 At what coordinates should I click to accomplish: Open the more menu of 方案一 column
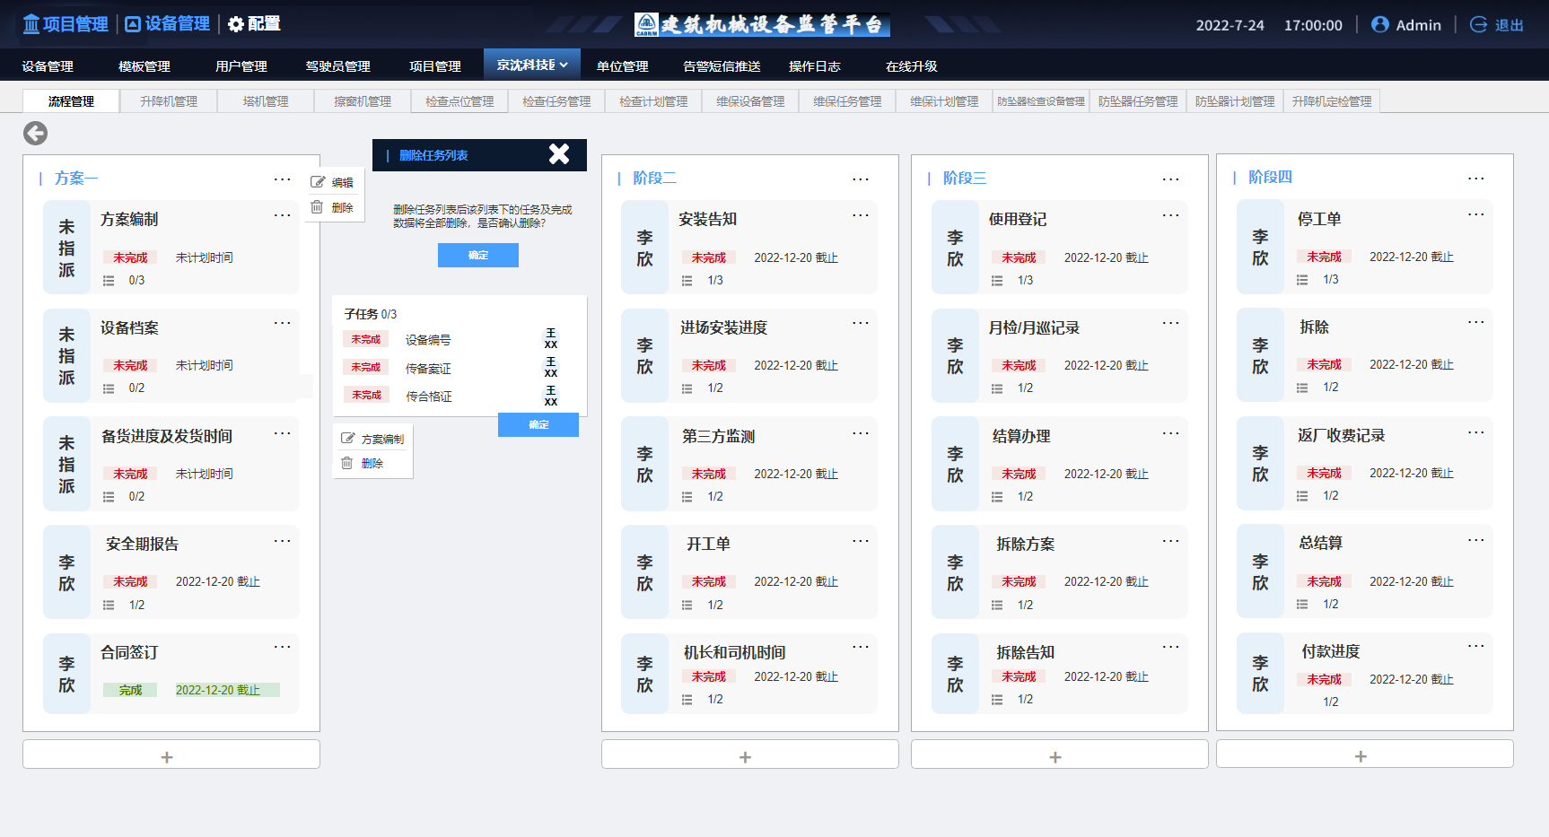coord(283,179)
